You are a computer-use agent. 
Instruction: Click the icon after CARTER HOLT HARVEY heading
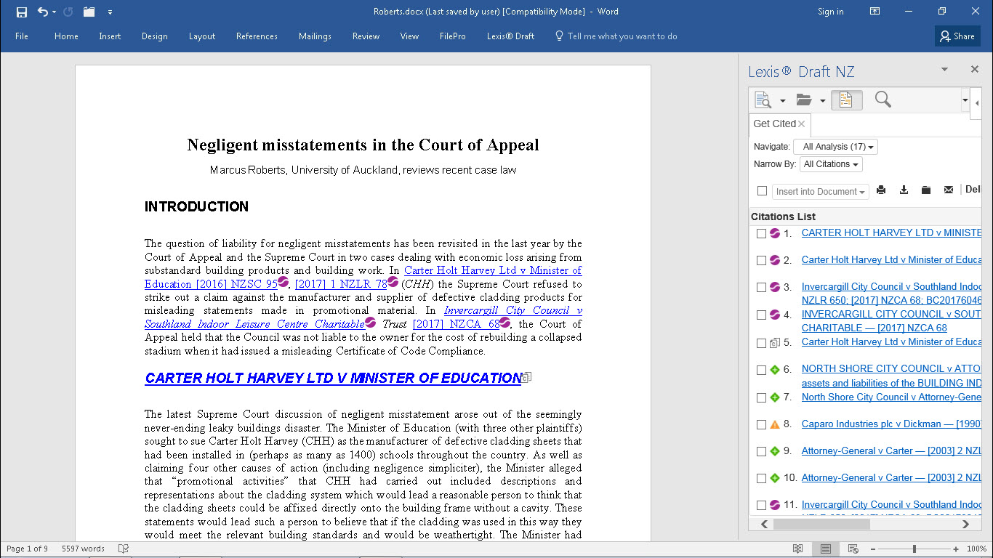[527, 377]
